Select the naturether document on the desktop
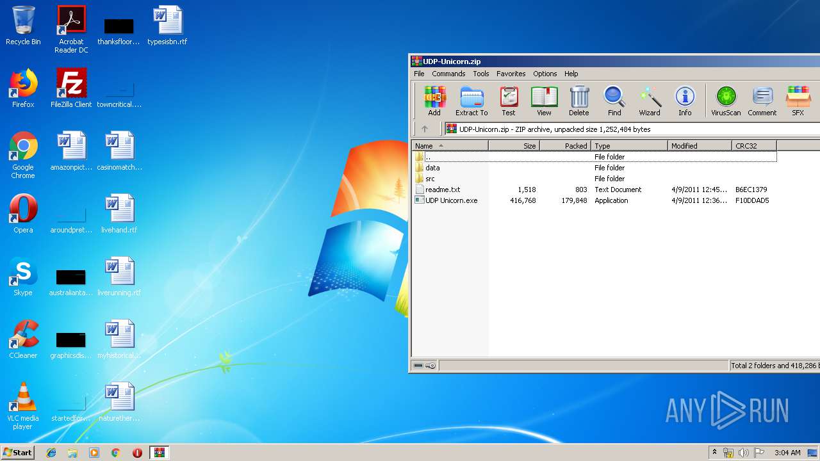This screenshot has height=461, width=820. (x=119, y=402)
